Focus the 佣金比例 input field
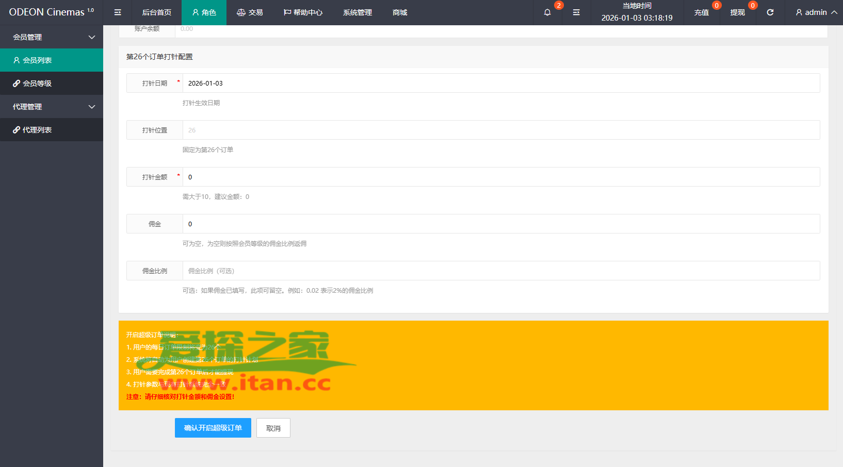This screenshot has width=843, height=467. tap(500, 271)
